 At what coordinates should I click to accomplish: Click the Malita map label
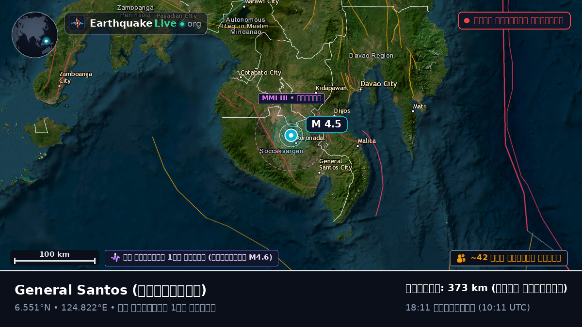click(x=367, y=141)
